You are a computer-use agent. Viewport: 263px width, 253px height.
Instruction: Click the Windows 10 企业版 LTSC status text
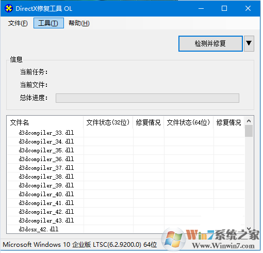[80, 245]
